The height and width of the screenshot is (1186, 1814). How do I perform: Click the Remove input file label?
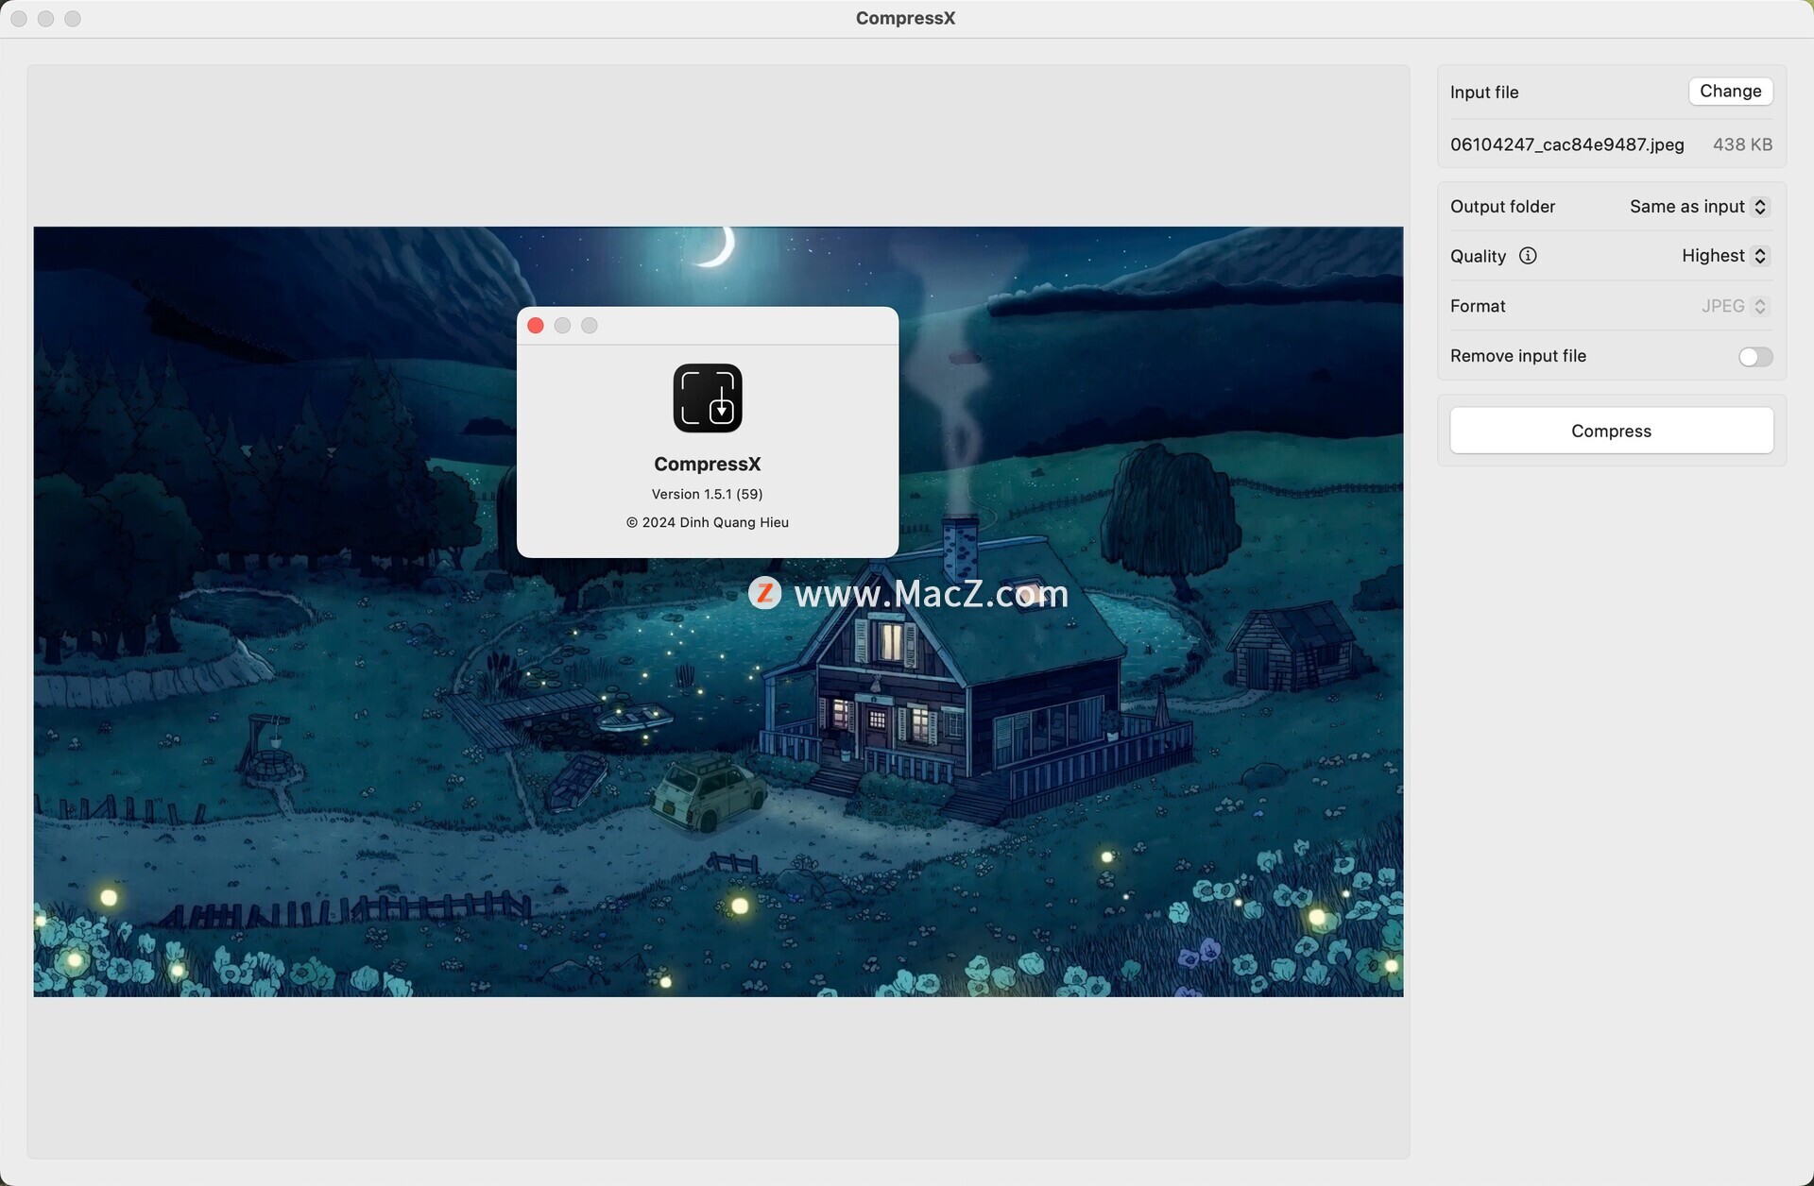[1517, 356]
